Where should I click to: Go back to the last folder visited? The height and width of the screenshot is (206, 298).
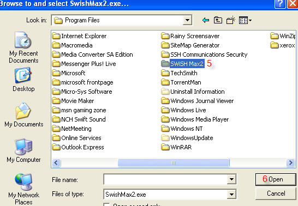[206, 20]
